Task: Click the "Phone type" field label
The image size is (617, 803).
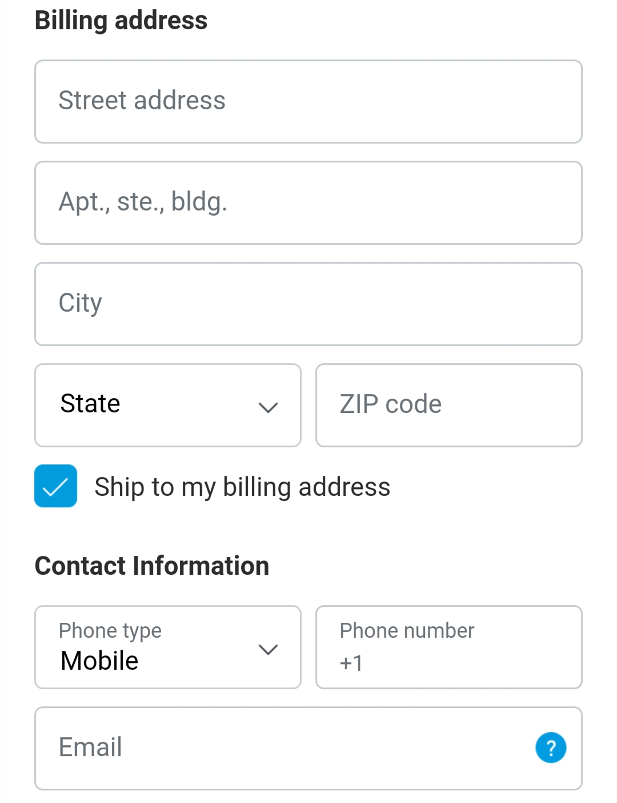Action: [110, 631]
